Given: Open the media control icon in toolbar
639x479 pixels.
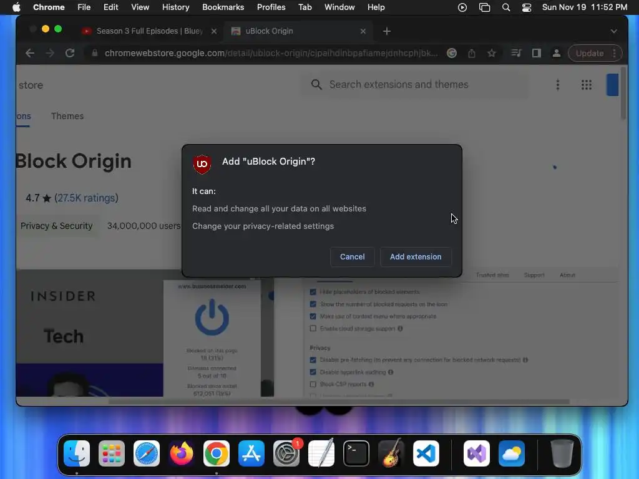Looking at the screenshot, I should tap(516, 53).
